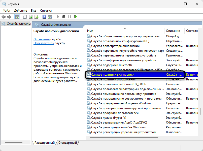Click the Back arrow in the toolbar
Viewport: 203px width, 151px height.
click(4, 17)
